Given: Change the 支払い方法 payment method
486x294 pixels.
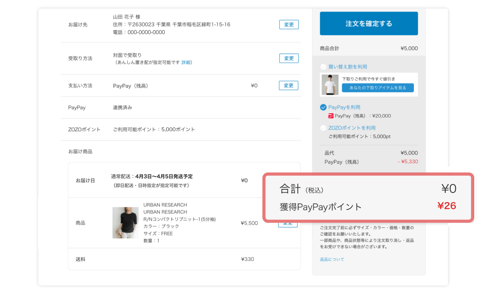Looking at the screenshot, I should [288, 85].
